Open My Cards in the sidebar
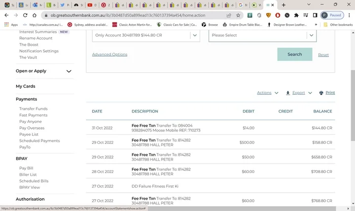The height and width of the screenshot is (211, 355). (x=26, y=86)
